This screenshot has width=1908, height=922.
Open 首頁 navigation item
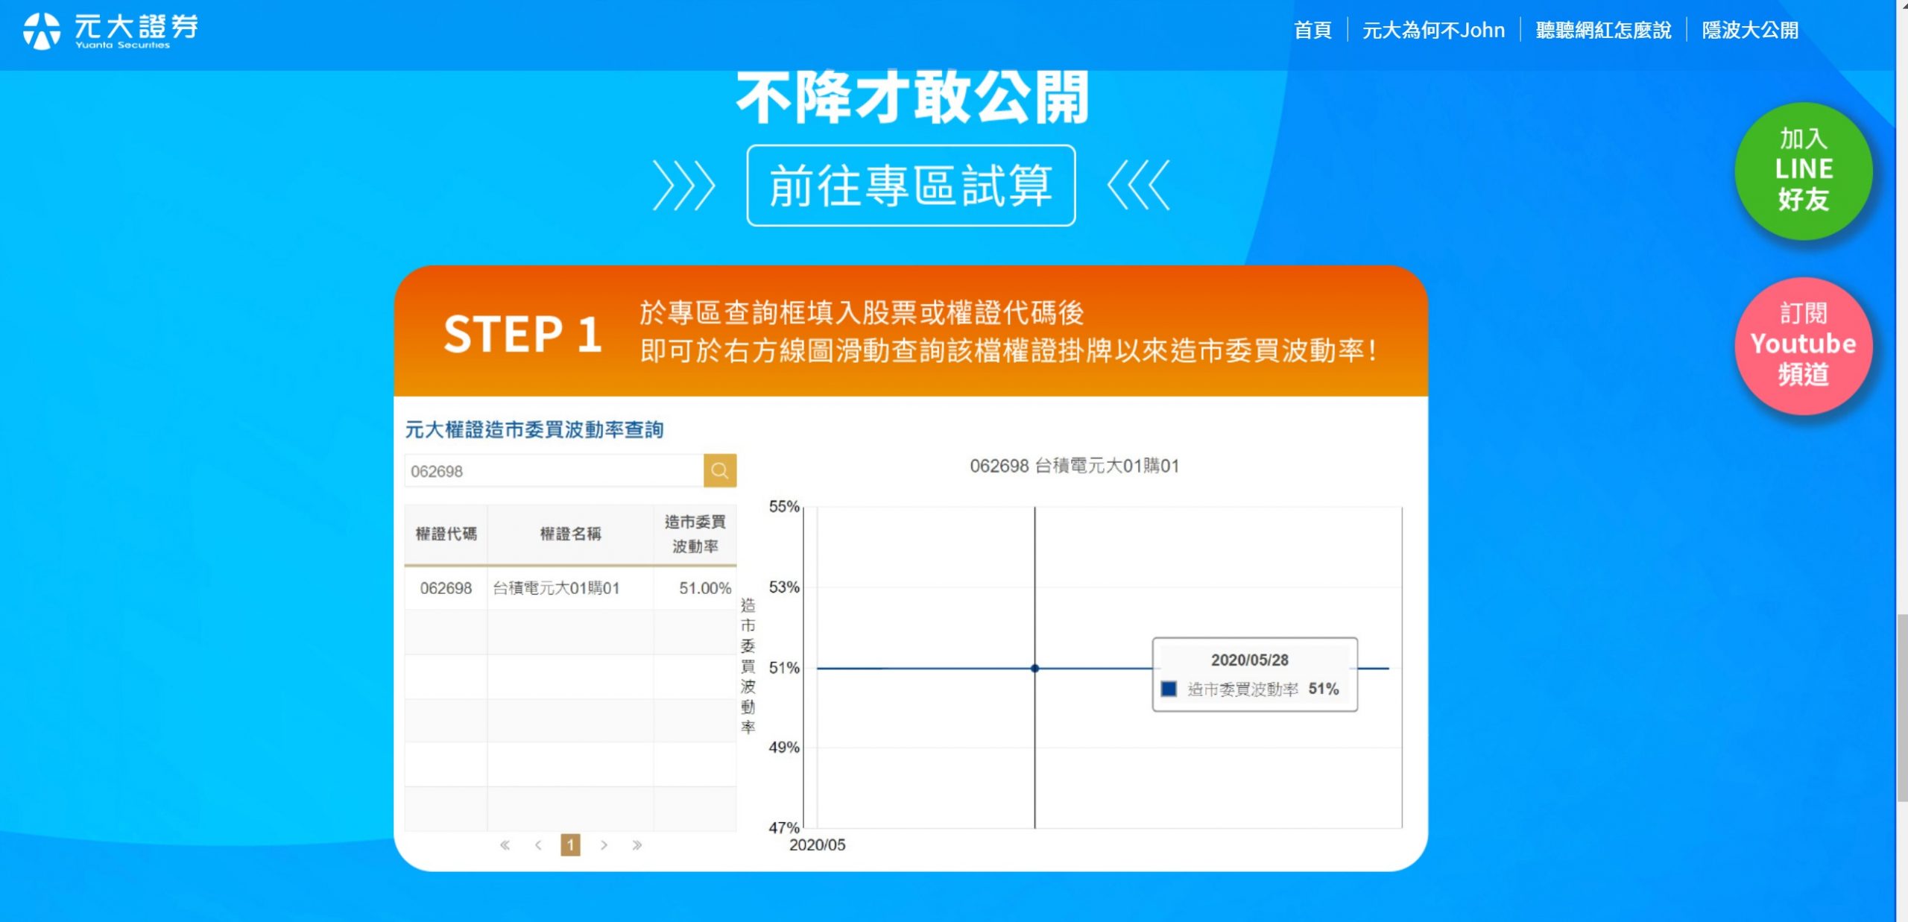pyautogui.click(x=1312, y=30)
